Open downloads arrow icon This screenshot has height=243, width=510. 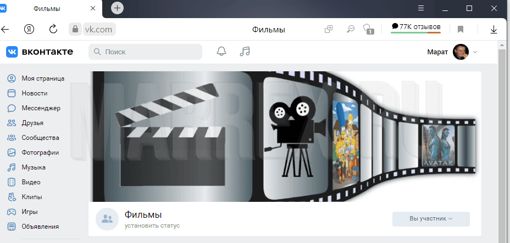(494, 30)
